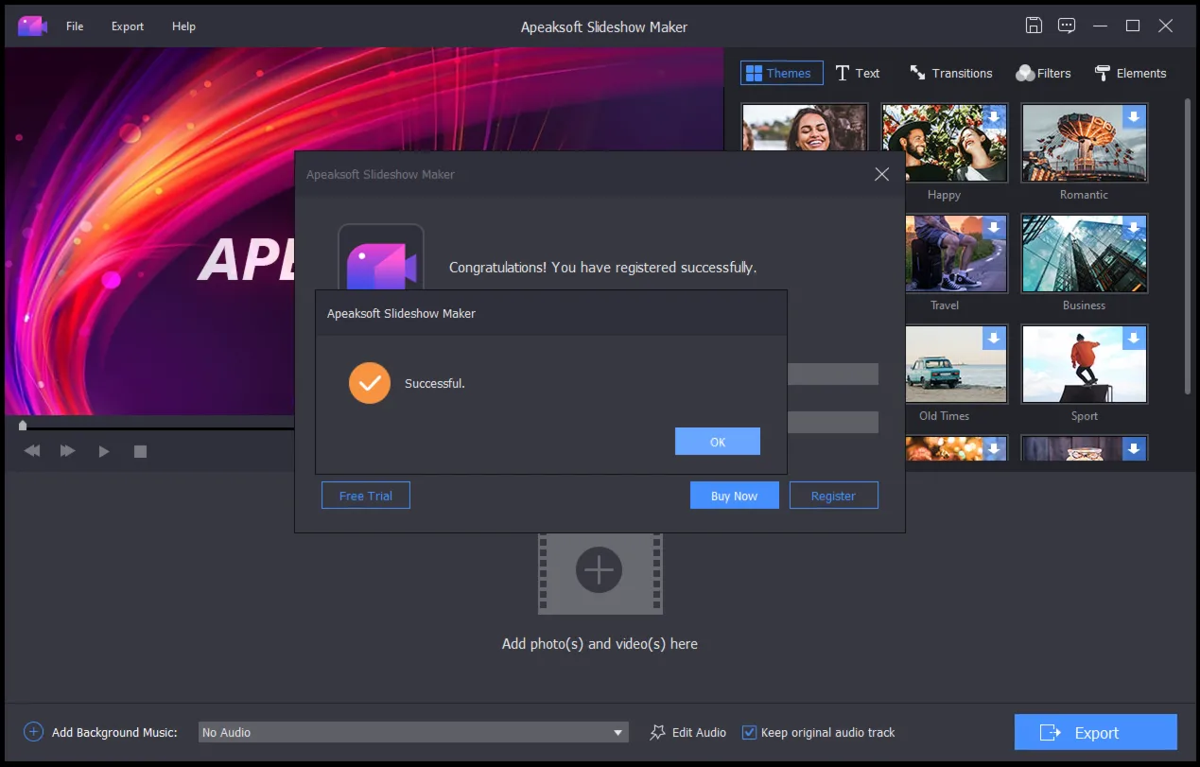Screen dimensions: 1200x767
Task: Open the No Audio dropdown
Action: coord(413,732)
